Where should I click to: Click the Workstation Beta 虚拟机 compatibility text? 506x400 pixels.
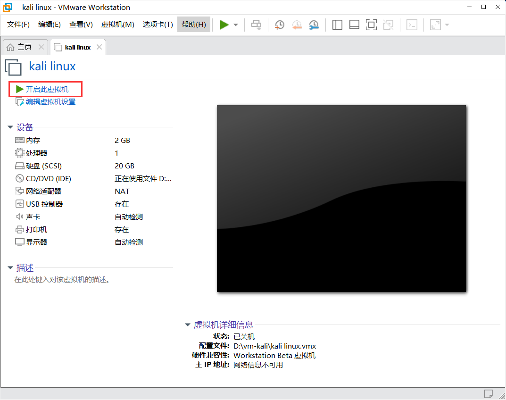point(274,356)
